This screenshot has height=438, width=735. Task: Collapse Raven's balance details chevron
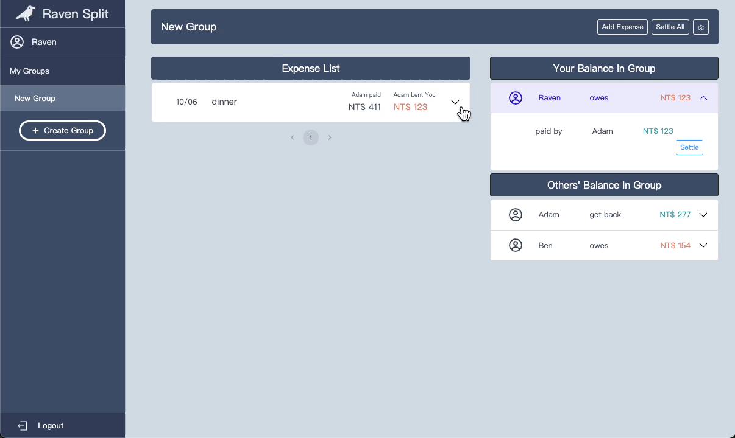click(703, 98)
